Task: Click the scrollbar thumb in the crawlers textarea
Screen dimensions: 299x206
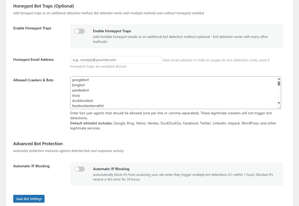Action: pos(279,83)
